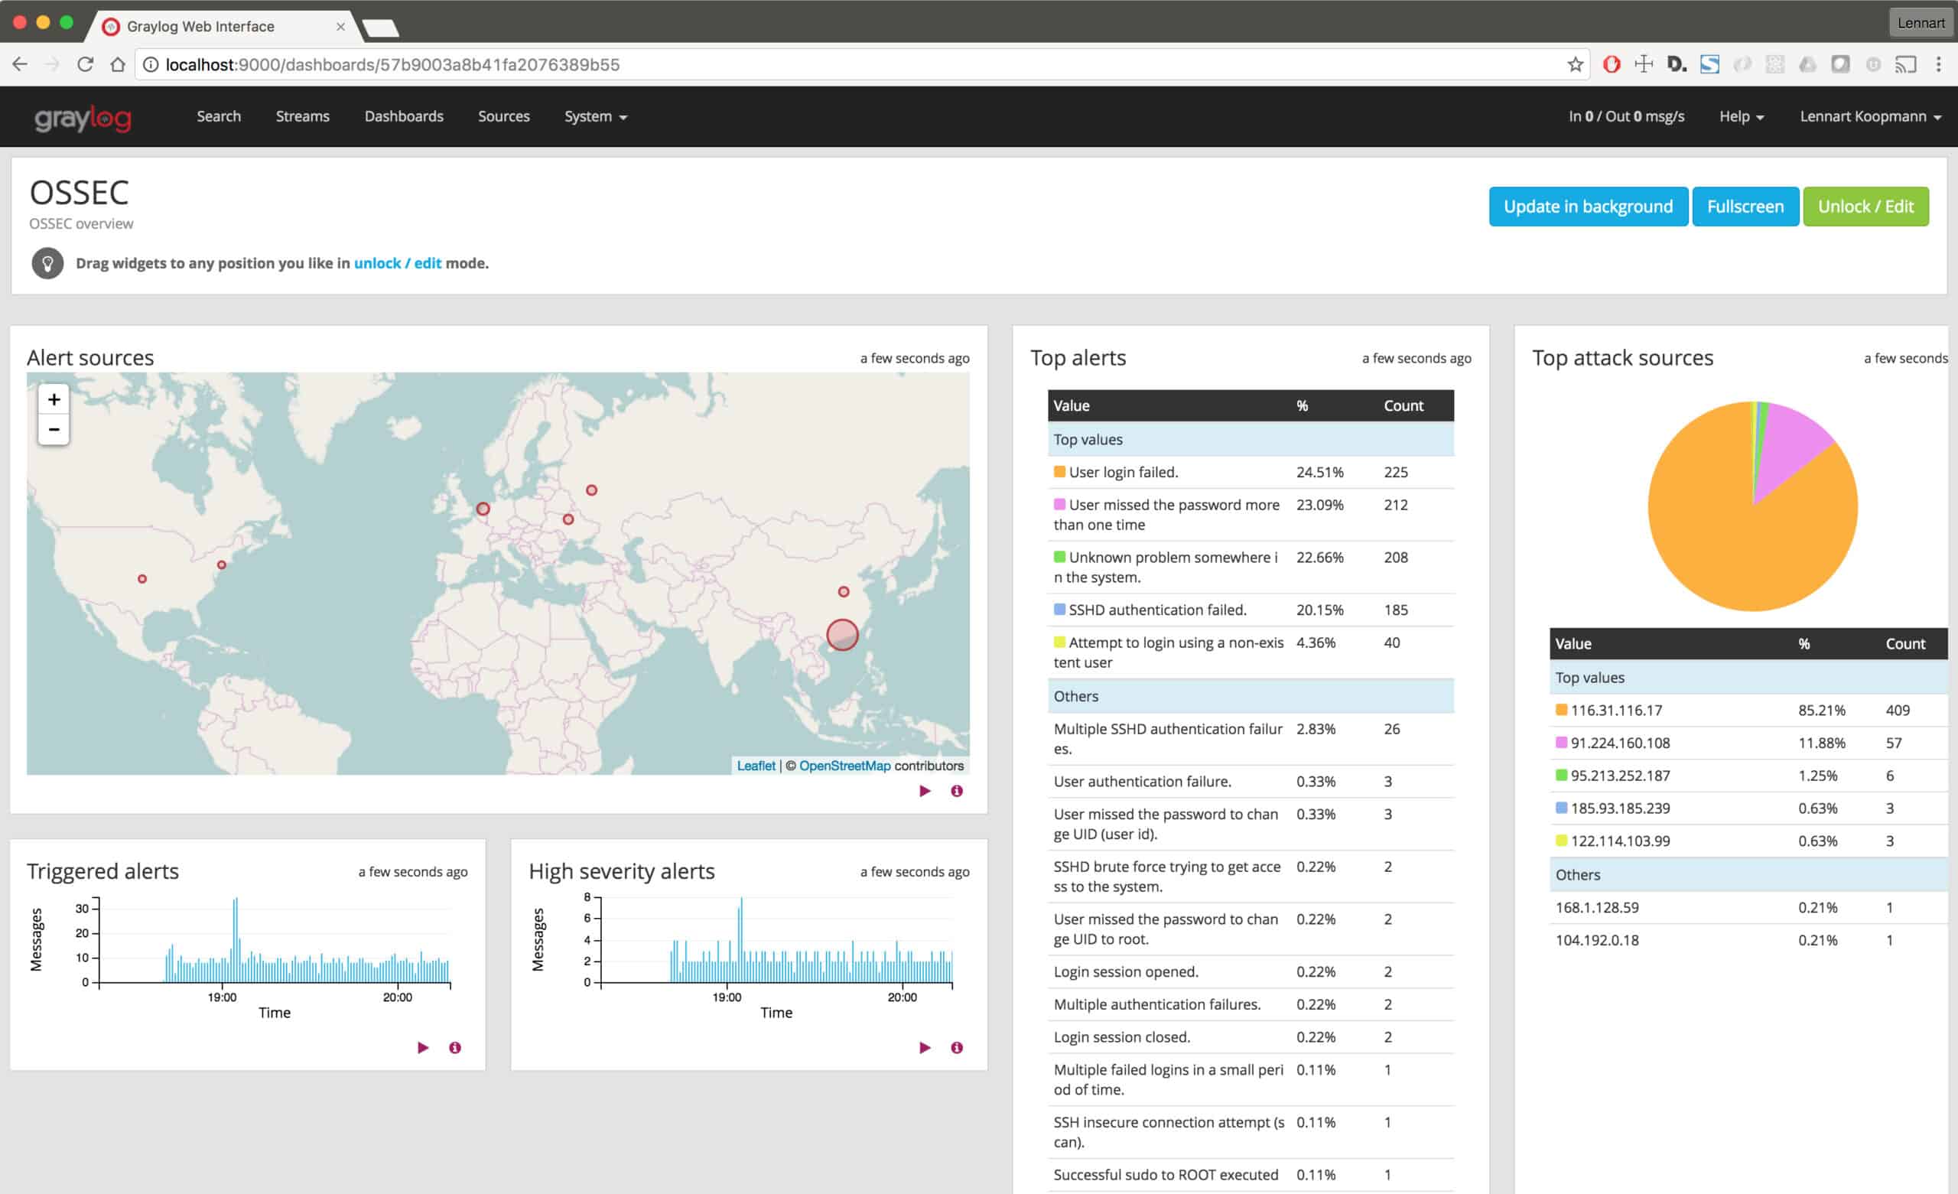1958x1194 pixels.
Task: Open the OpenStreetMap link
Action: pos(844,766)
